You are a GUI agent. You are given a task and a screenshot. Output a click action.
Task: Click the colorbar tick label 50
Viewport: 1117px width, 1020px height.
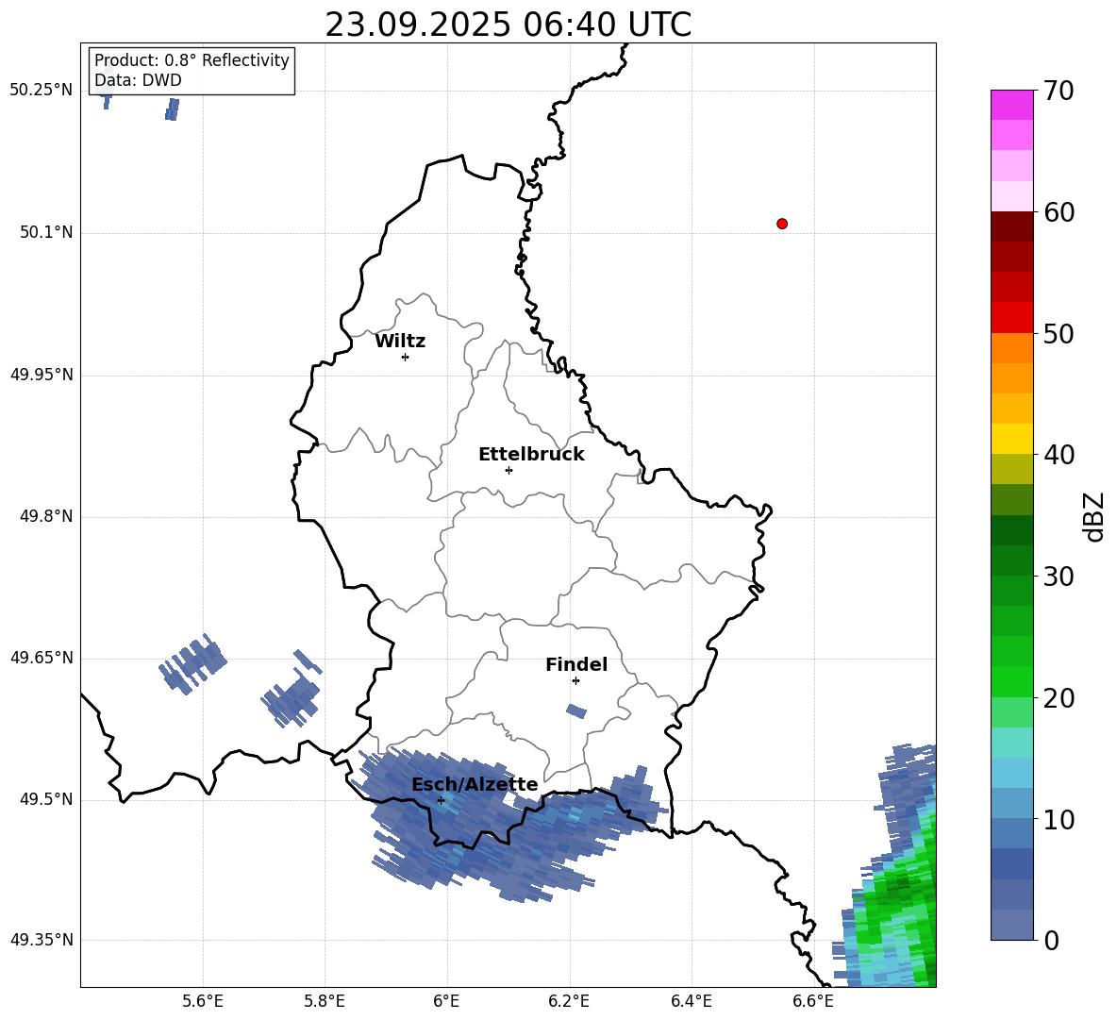tap(1059, 333)
